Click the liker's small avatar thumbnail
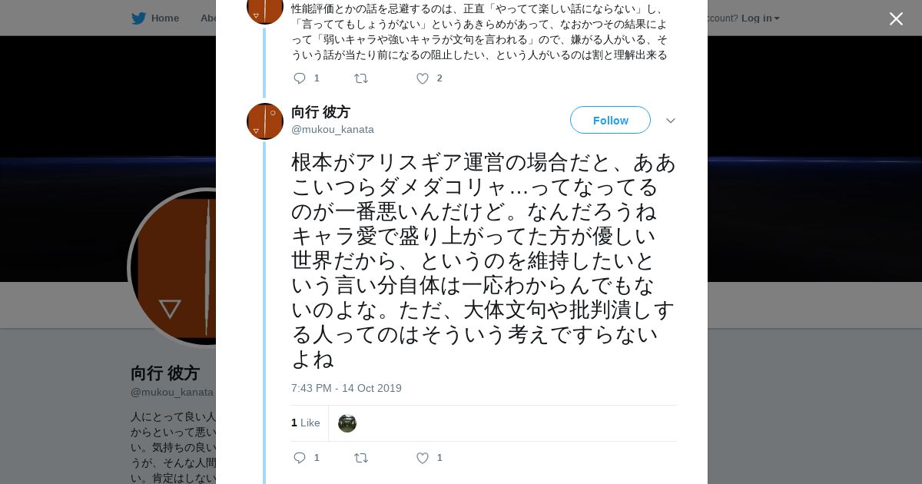The height and width of the screenshot is (484, 922). coord(347,423)
